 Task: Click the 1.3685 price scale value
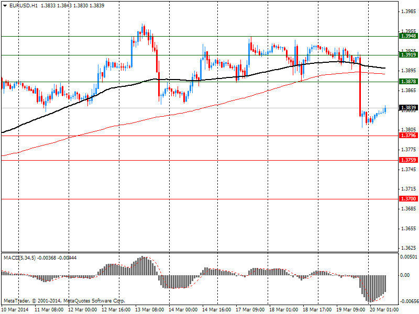tap(409, 208)
